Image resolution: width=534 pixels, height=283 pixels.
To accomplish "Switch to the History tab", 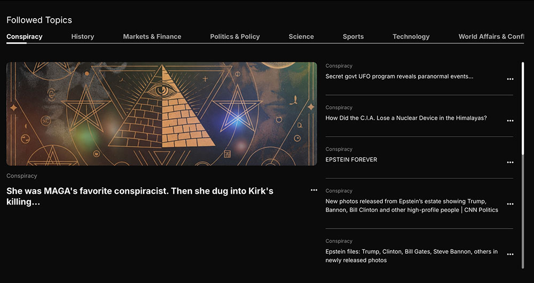I will [83, 36].
